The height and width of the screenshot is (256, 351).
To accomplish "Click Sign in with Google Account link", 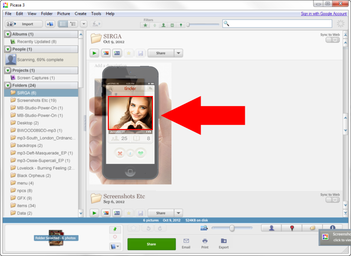I will point(323,13).
